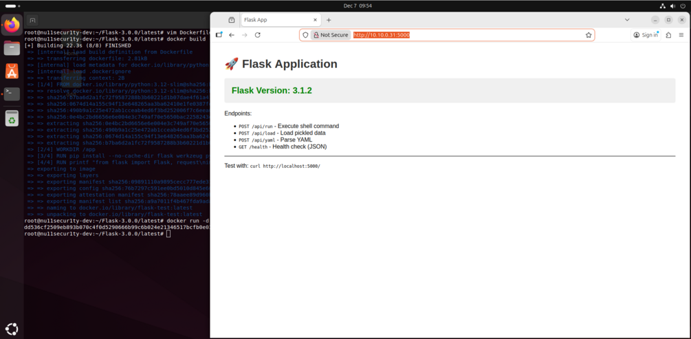Click the curl http://localhost:5000/ command text
This screenshot has height=339, width=691.
[285, 166]
